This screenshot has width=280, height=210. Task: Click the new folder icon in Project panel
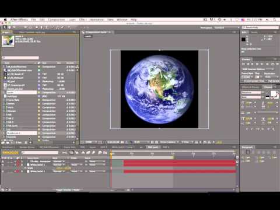pyautogui.click(x=8, y=142)
